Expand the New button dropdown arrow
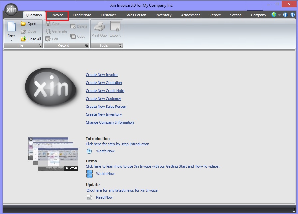Screen dimensions: 298x214 (x=11, y=40)
